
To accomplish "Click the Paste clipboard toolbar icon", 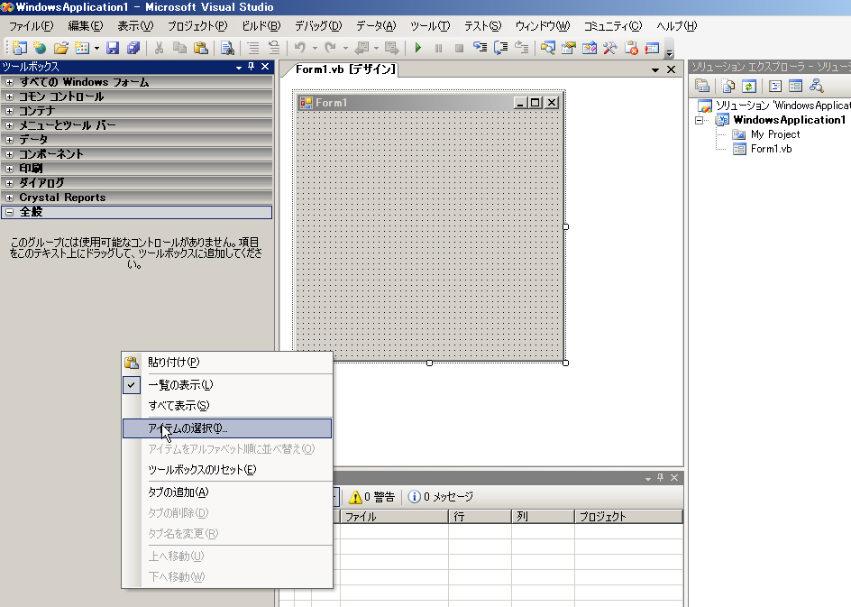I will point(201,48).
